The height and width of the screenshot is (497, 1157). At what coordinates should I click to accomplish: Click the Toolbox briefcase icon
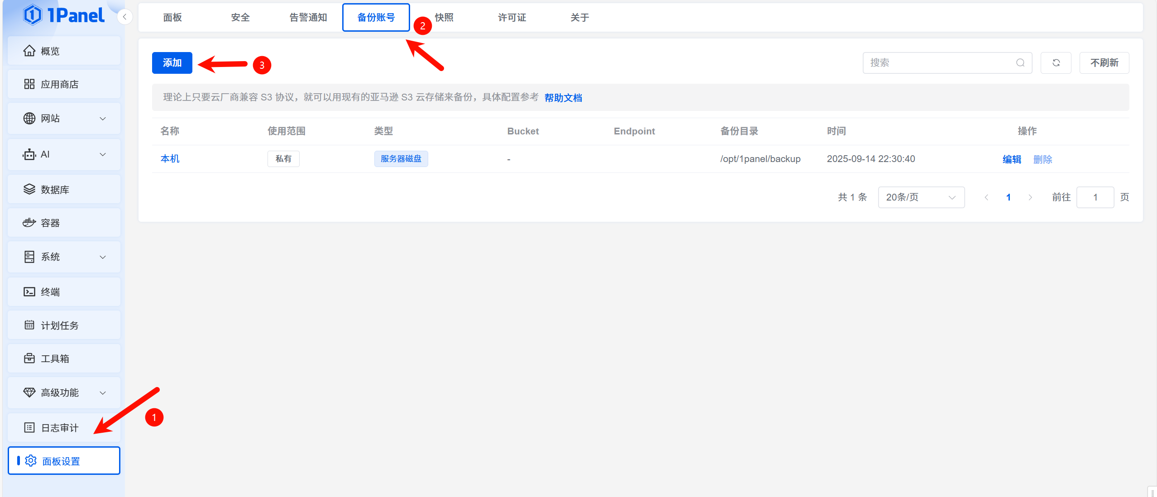[x=29, y=358]
